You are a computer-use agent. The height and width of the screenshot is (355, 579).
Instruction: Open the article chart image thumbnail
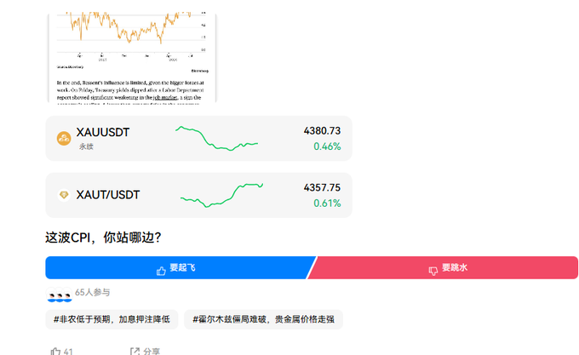(132, 57)
